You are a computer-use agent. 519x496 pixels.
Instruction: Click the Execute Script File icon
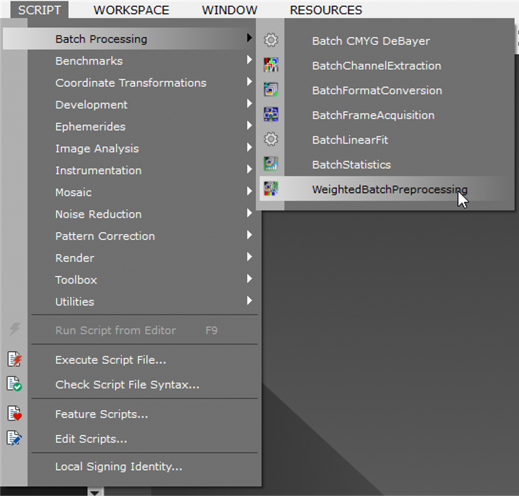[14, 360]
